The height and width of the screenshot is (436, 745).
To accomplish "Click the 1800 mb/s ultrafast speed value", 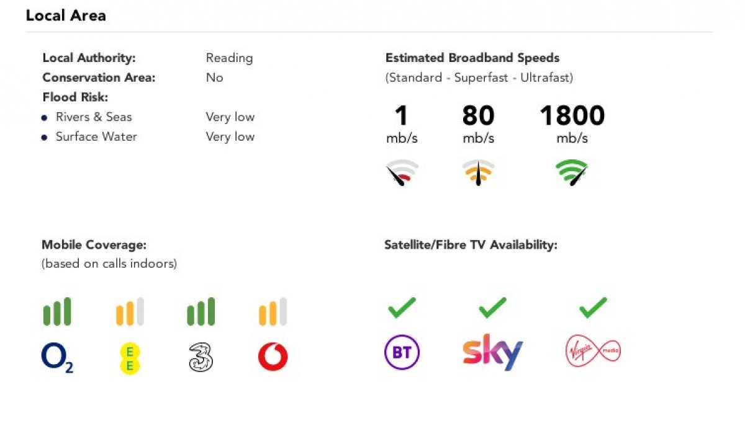I will pyautogui.click(x=572, y=116).
